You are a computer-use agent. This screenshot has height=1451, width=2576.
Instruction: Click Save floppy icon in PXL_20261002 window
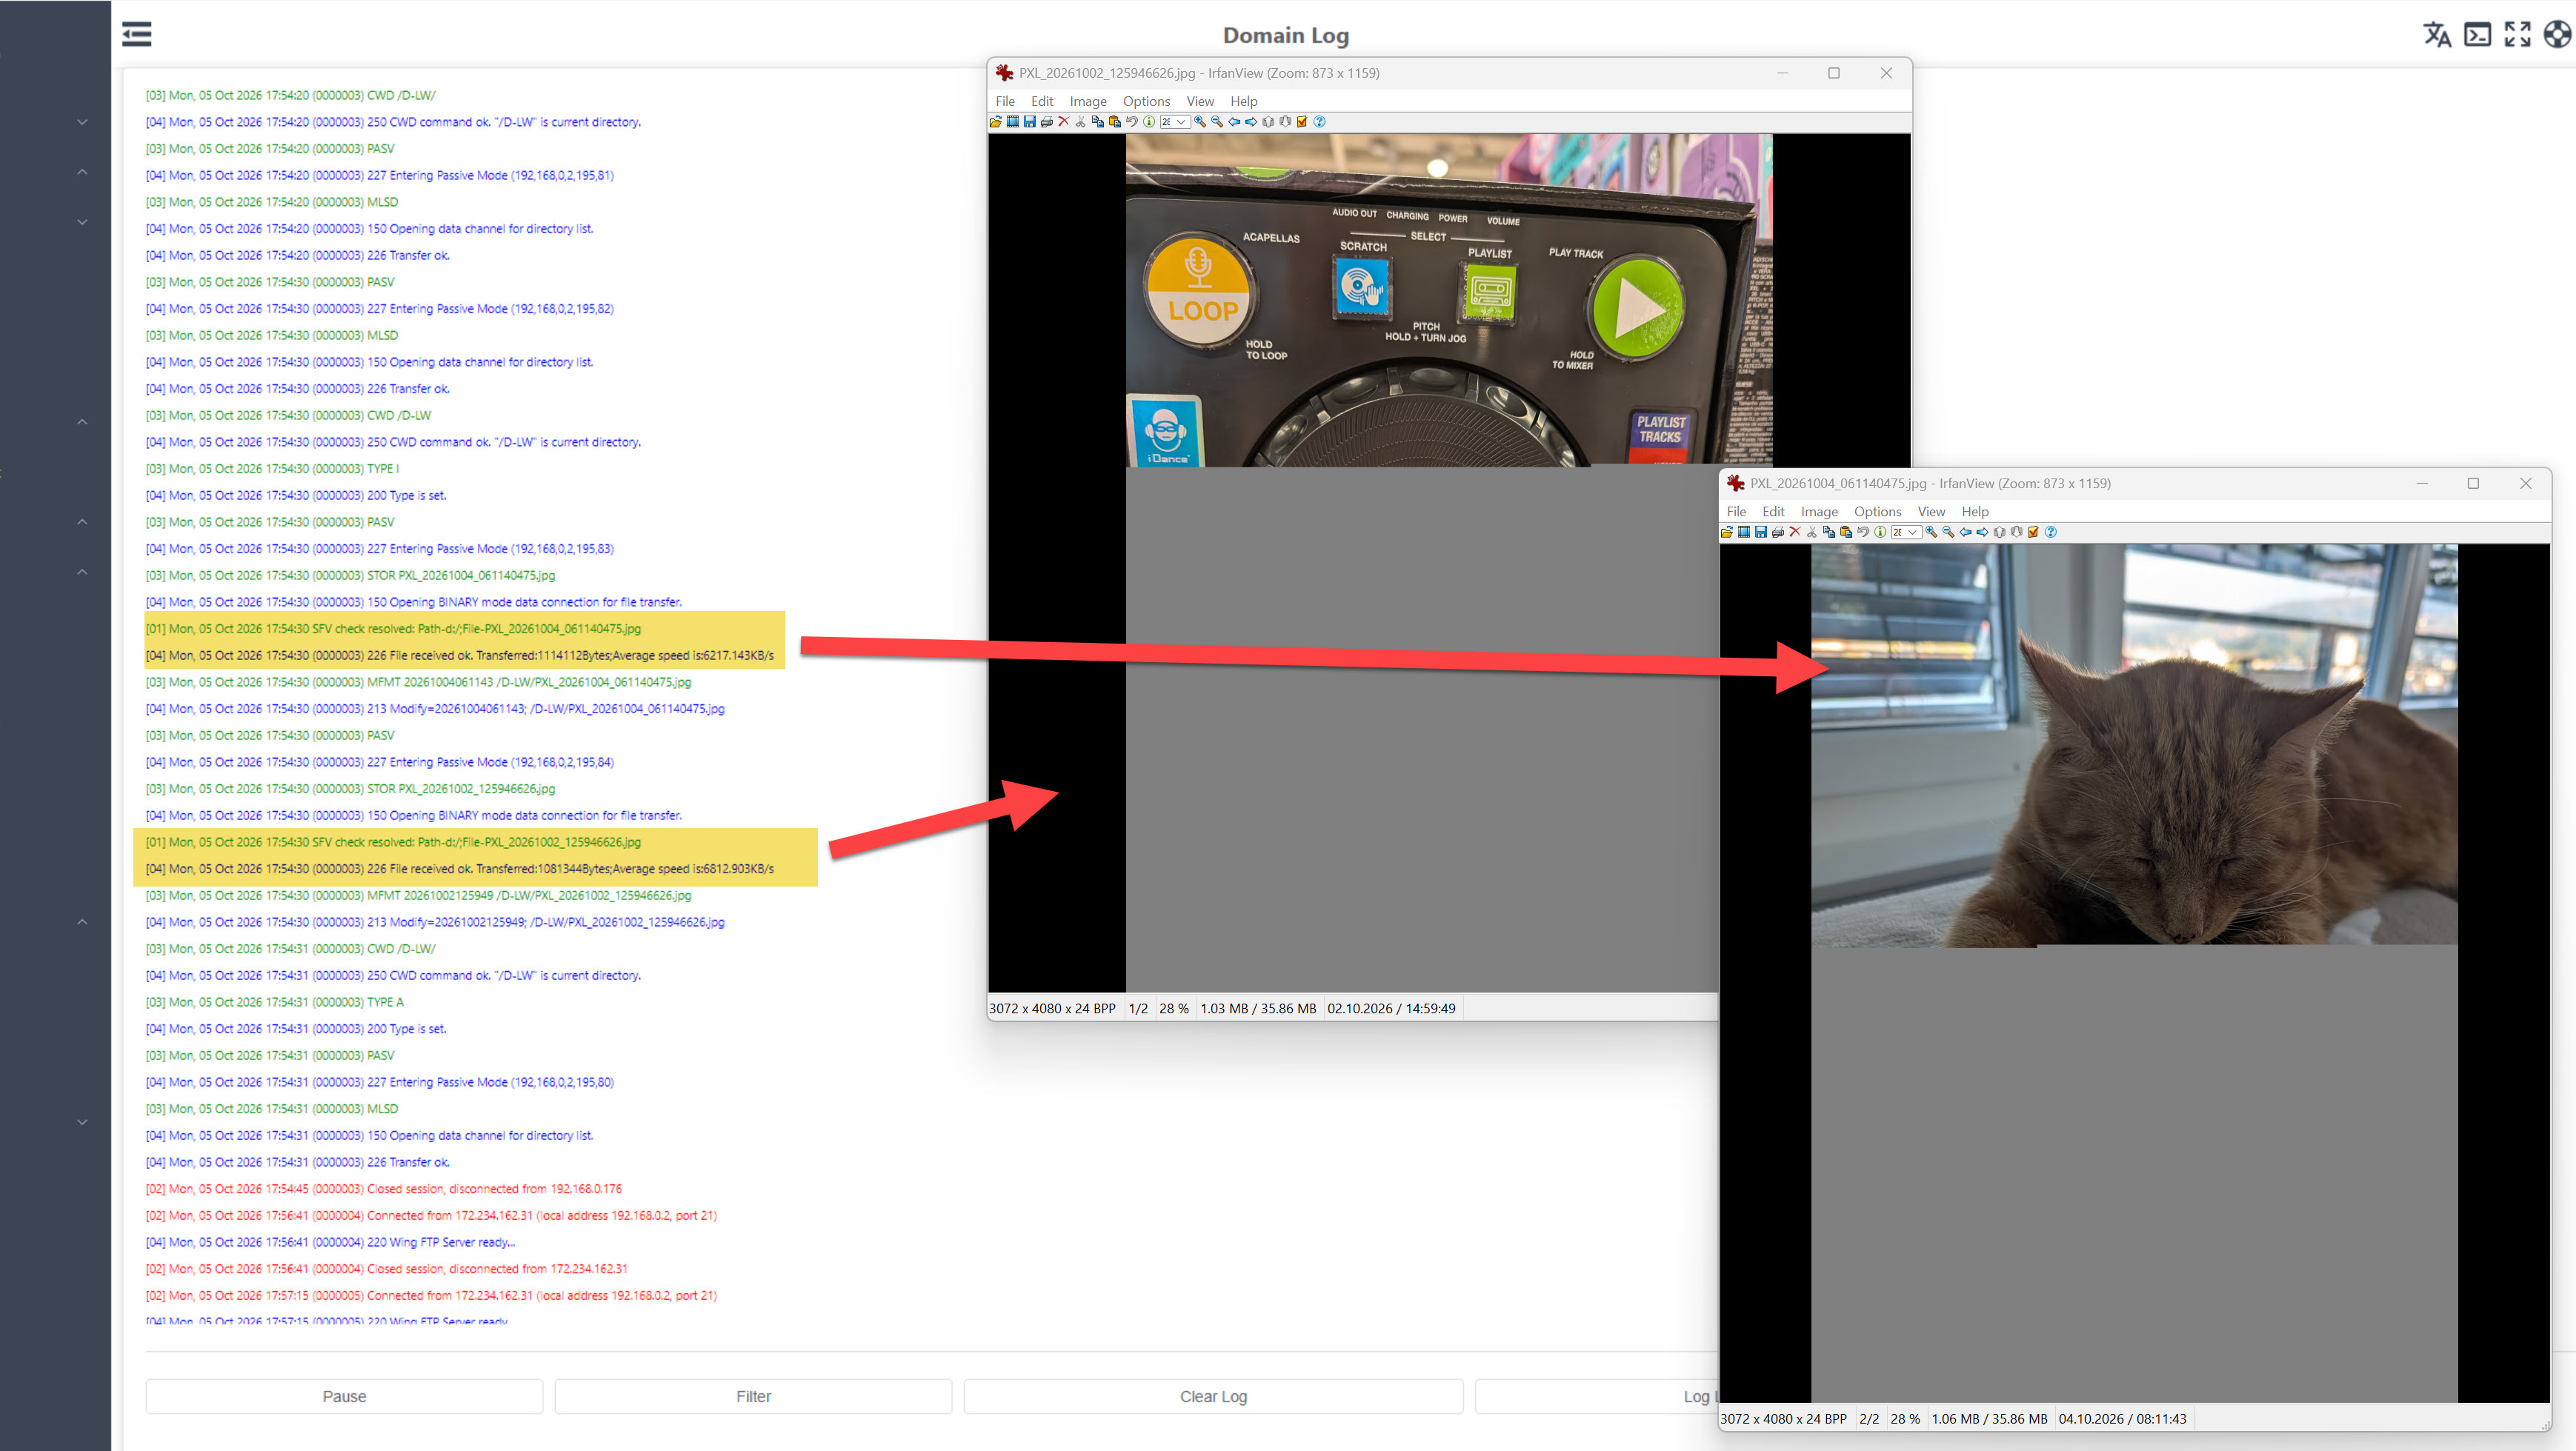(x=1030, y=122)
